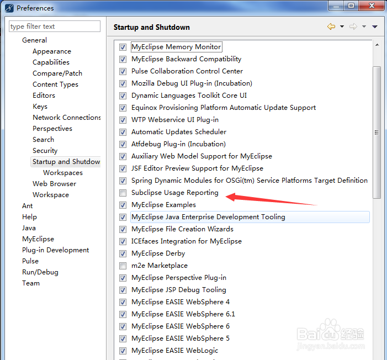Select MyEclipse EASIE WebSphere 4 row
This screenshot has width=387, height=360.
coord(181,302)
